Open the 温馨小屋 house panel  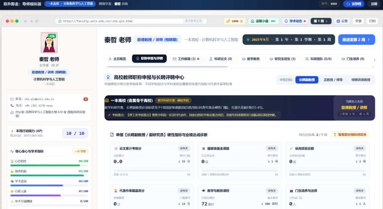click(263, 21)
